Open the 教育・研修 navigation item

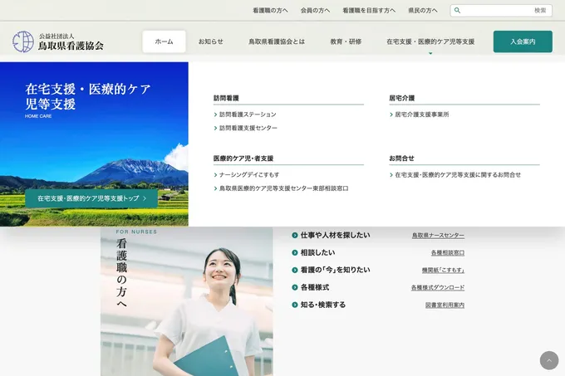(x=346, y=42)
